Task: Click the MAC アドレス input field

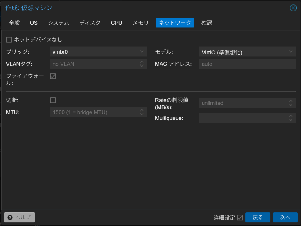Action: pos(247,64)
